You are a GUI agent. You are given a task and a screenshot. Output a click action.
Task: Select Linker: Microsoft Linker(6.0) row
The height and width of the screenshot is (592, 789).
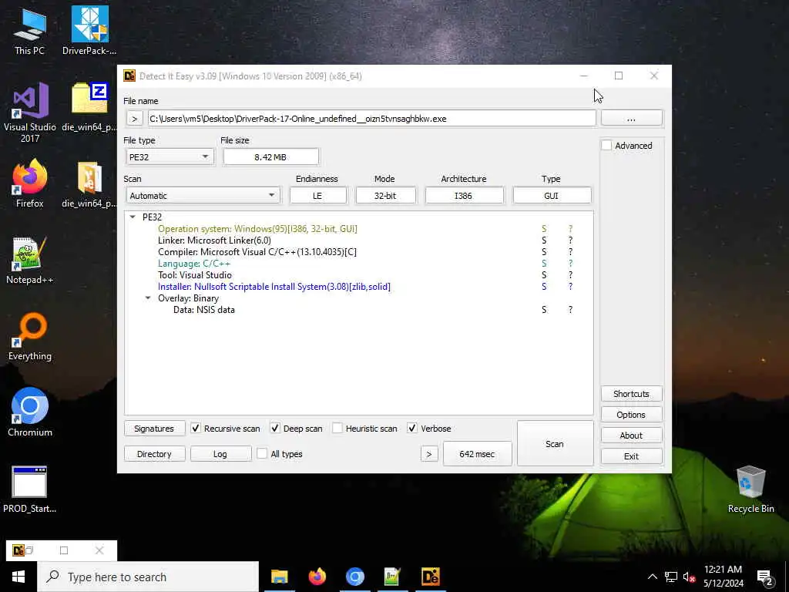coord(214,240)
